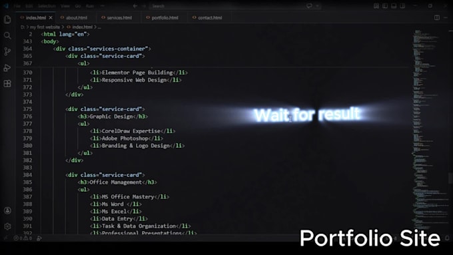Go back with the left arrow navigation button
The width and height of the screenshot is (453, 255).
click(135, 6)
